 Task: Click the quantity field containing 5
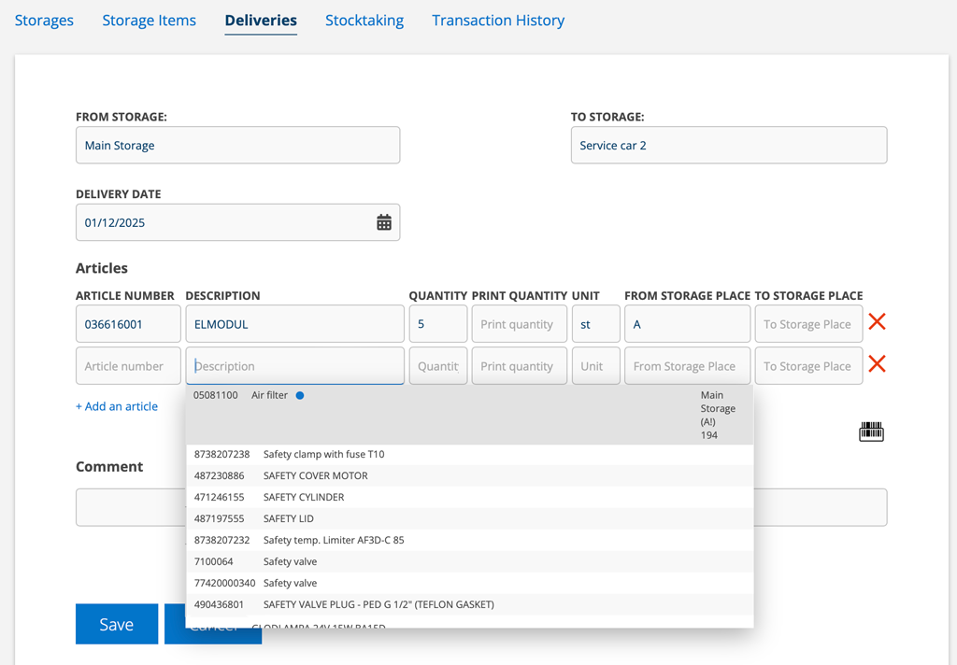437,324
